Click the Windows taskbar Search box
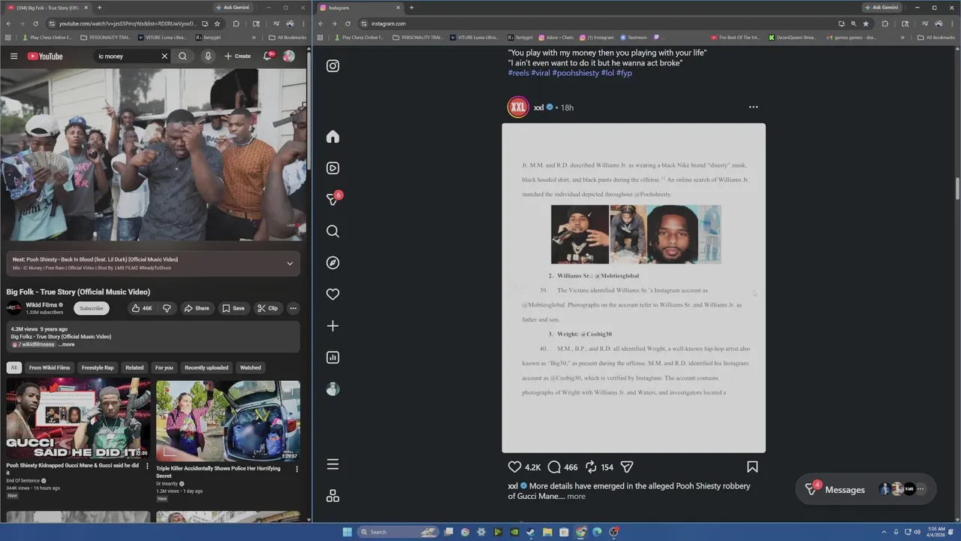The width and height of the screenshot is (961, 541). [x=396, y=532]
